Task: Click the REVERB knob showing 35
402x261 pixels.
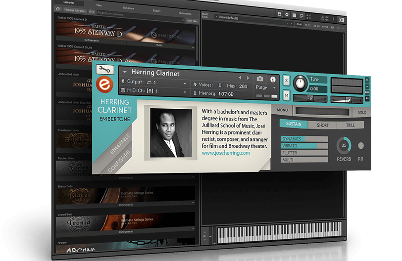Action: (344, 145)
